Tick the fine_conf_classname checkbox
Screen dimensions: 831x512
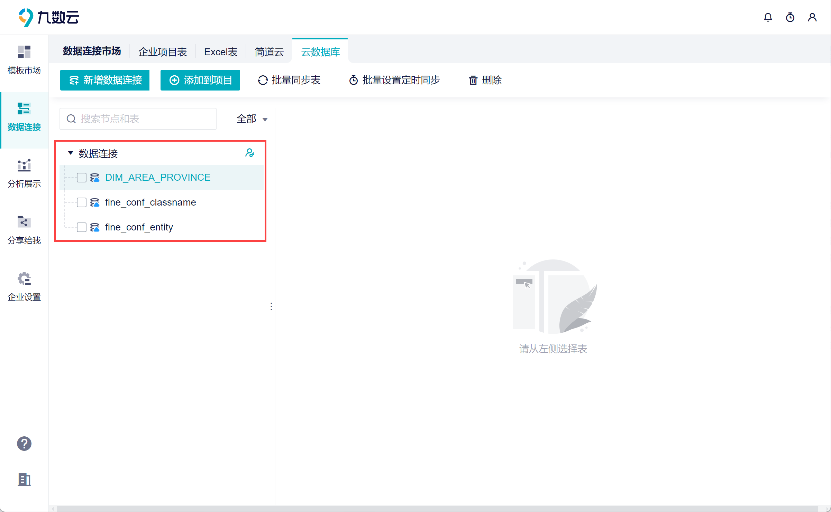(82, 202)
